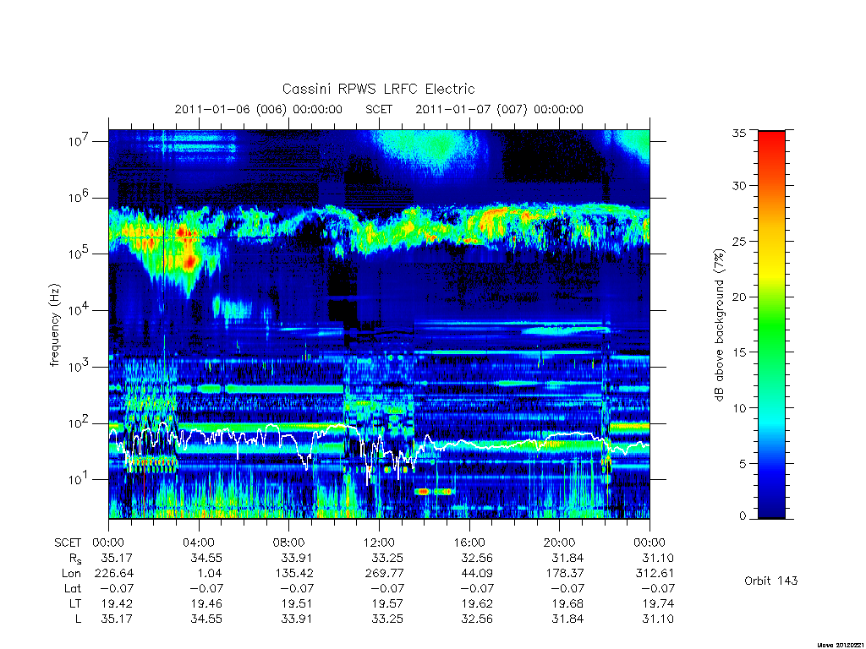Click the local time value '19.62'

477,603
